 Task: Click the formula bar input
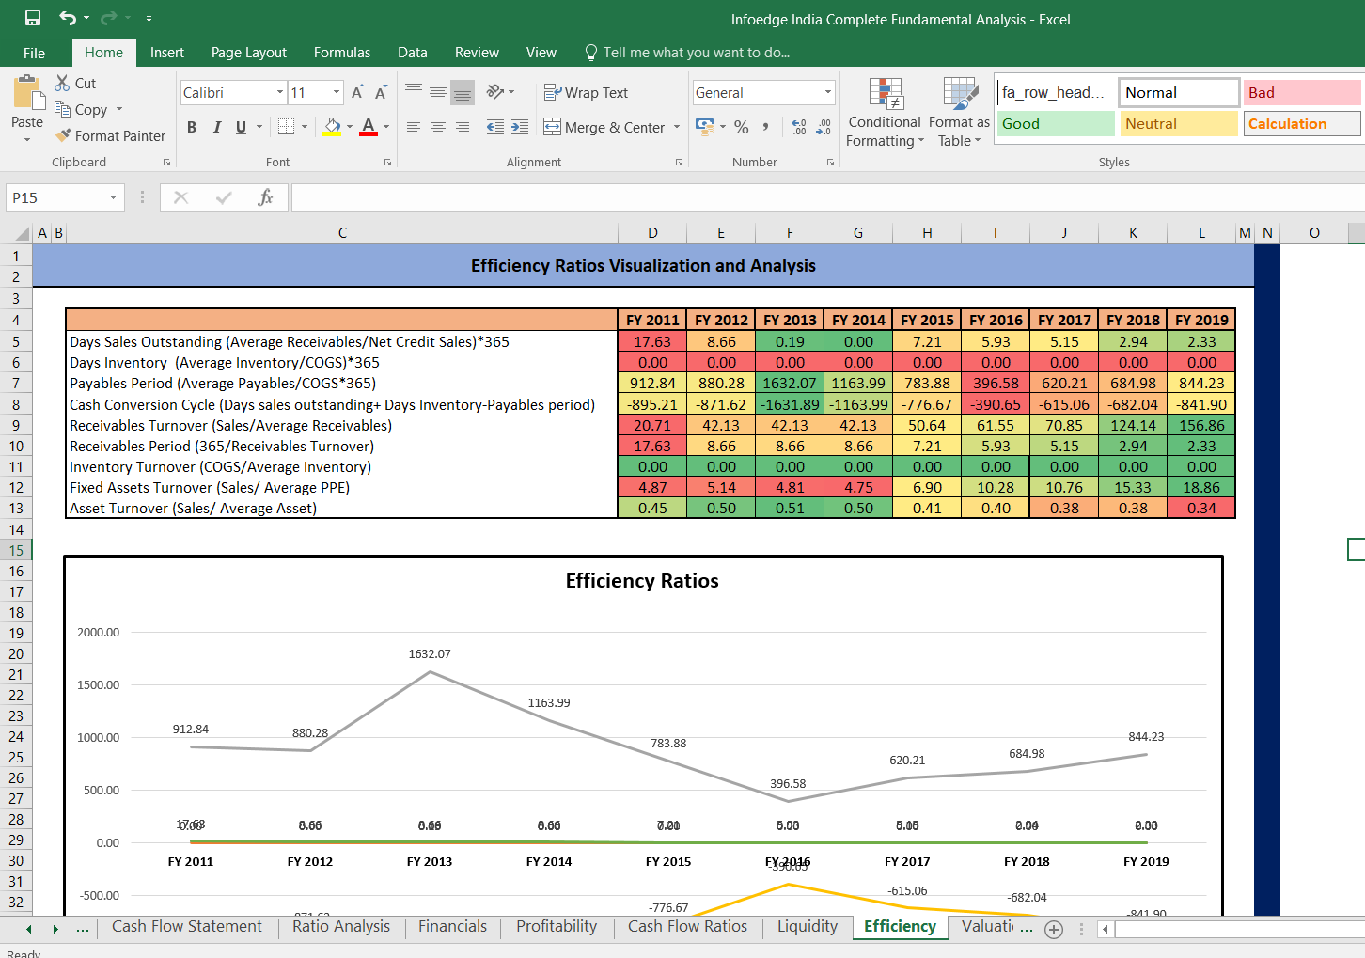click(x=827, y=197)
